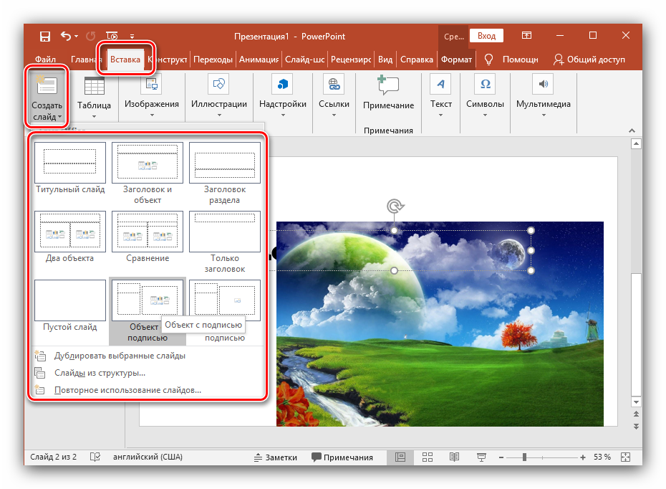Viewport: 666px width, 489px height.
Task: Click the Вход sign-in button
Action: coord(486,36)
